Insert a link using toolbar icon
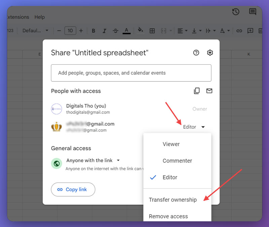Image resolution: width=269 pixels, height=227 pixels. [239, 31]
